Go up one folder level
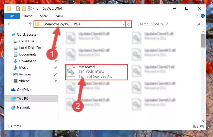213x137 pixels. (30, 24)
